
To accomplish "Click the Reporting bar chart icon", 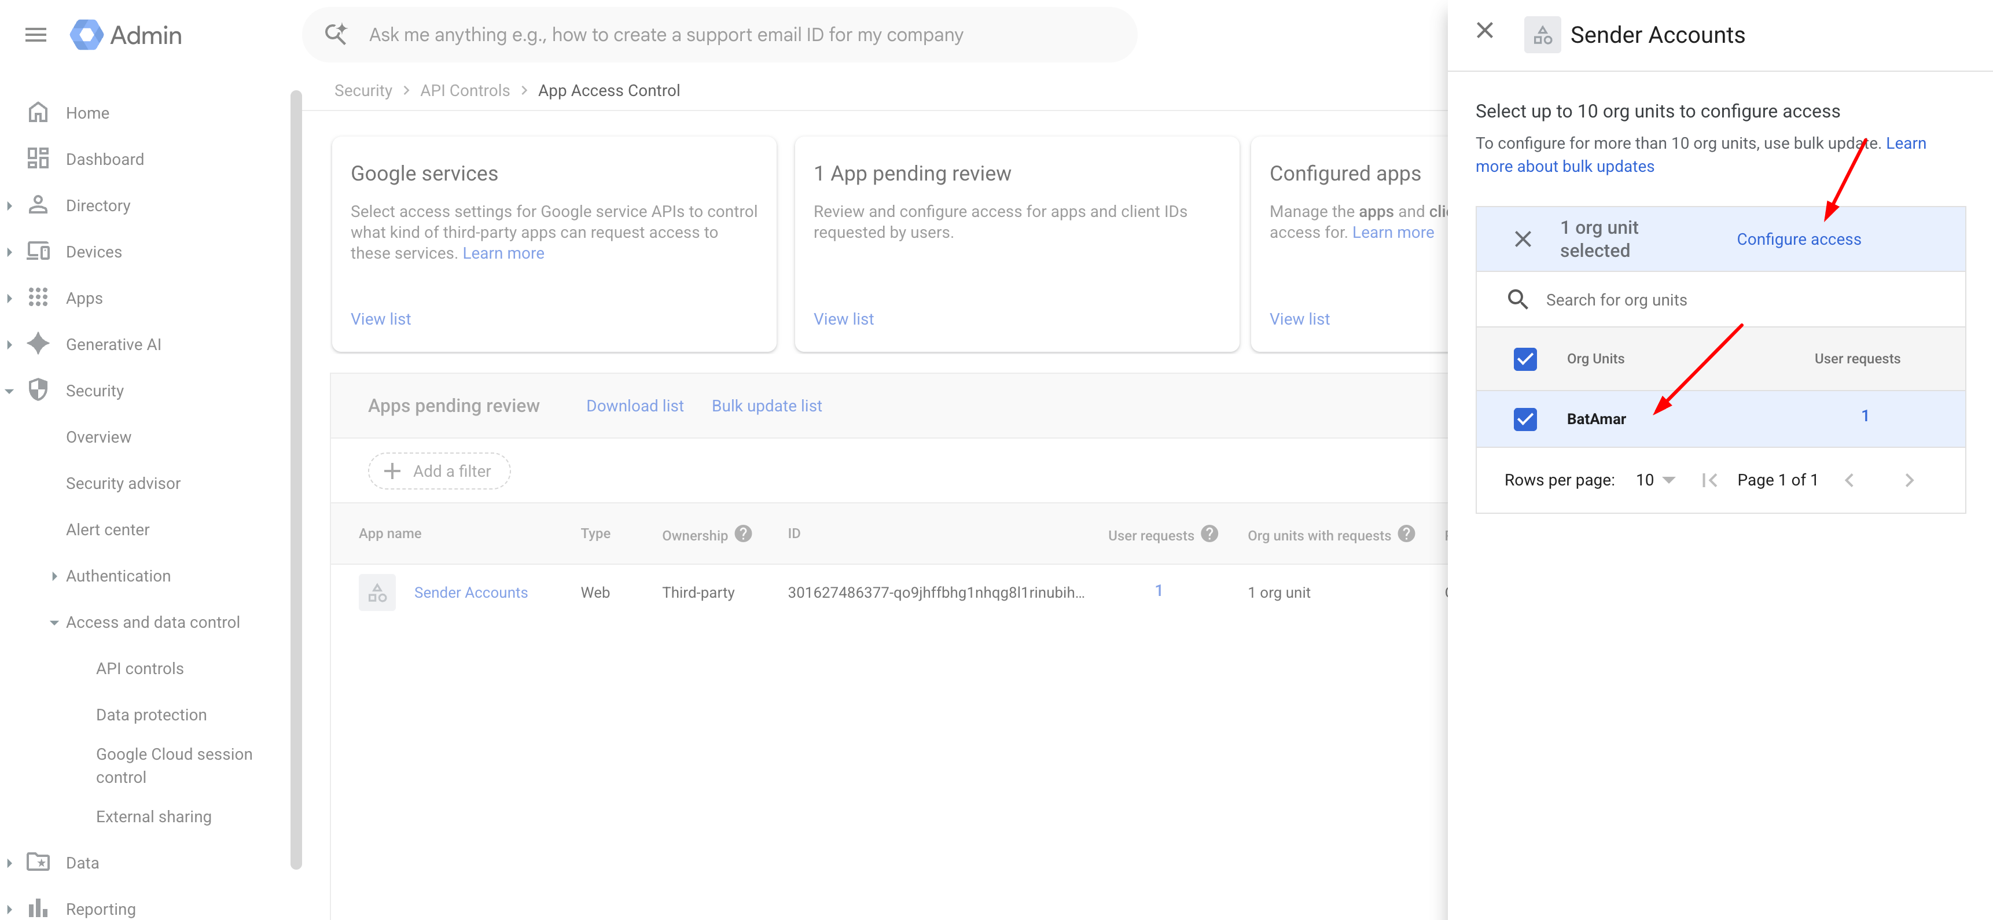I will tap(38, 908).
